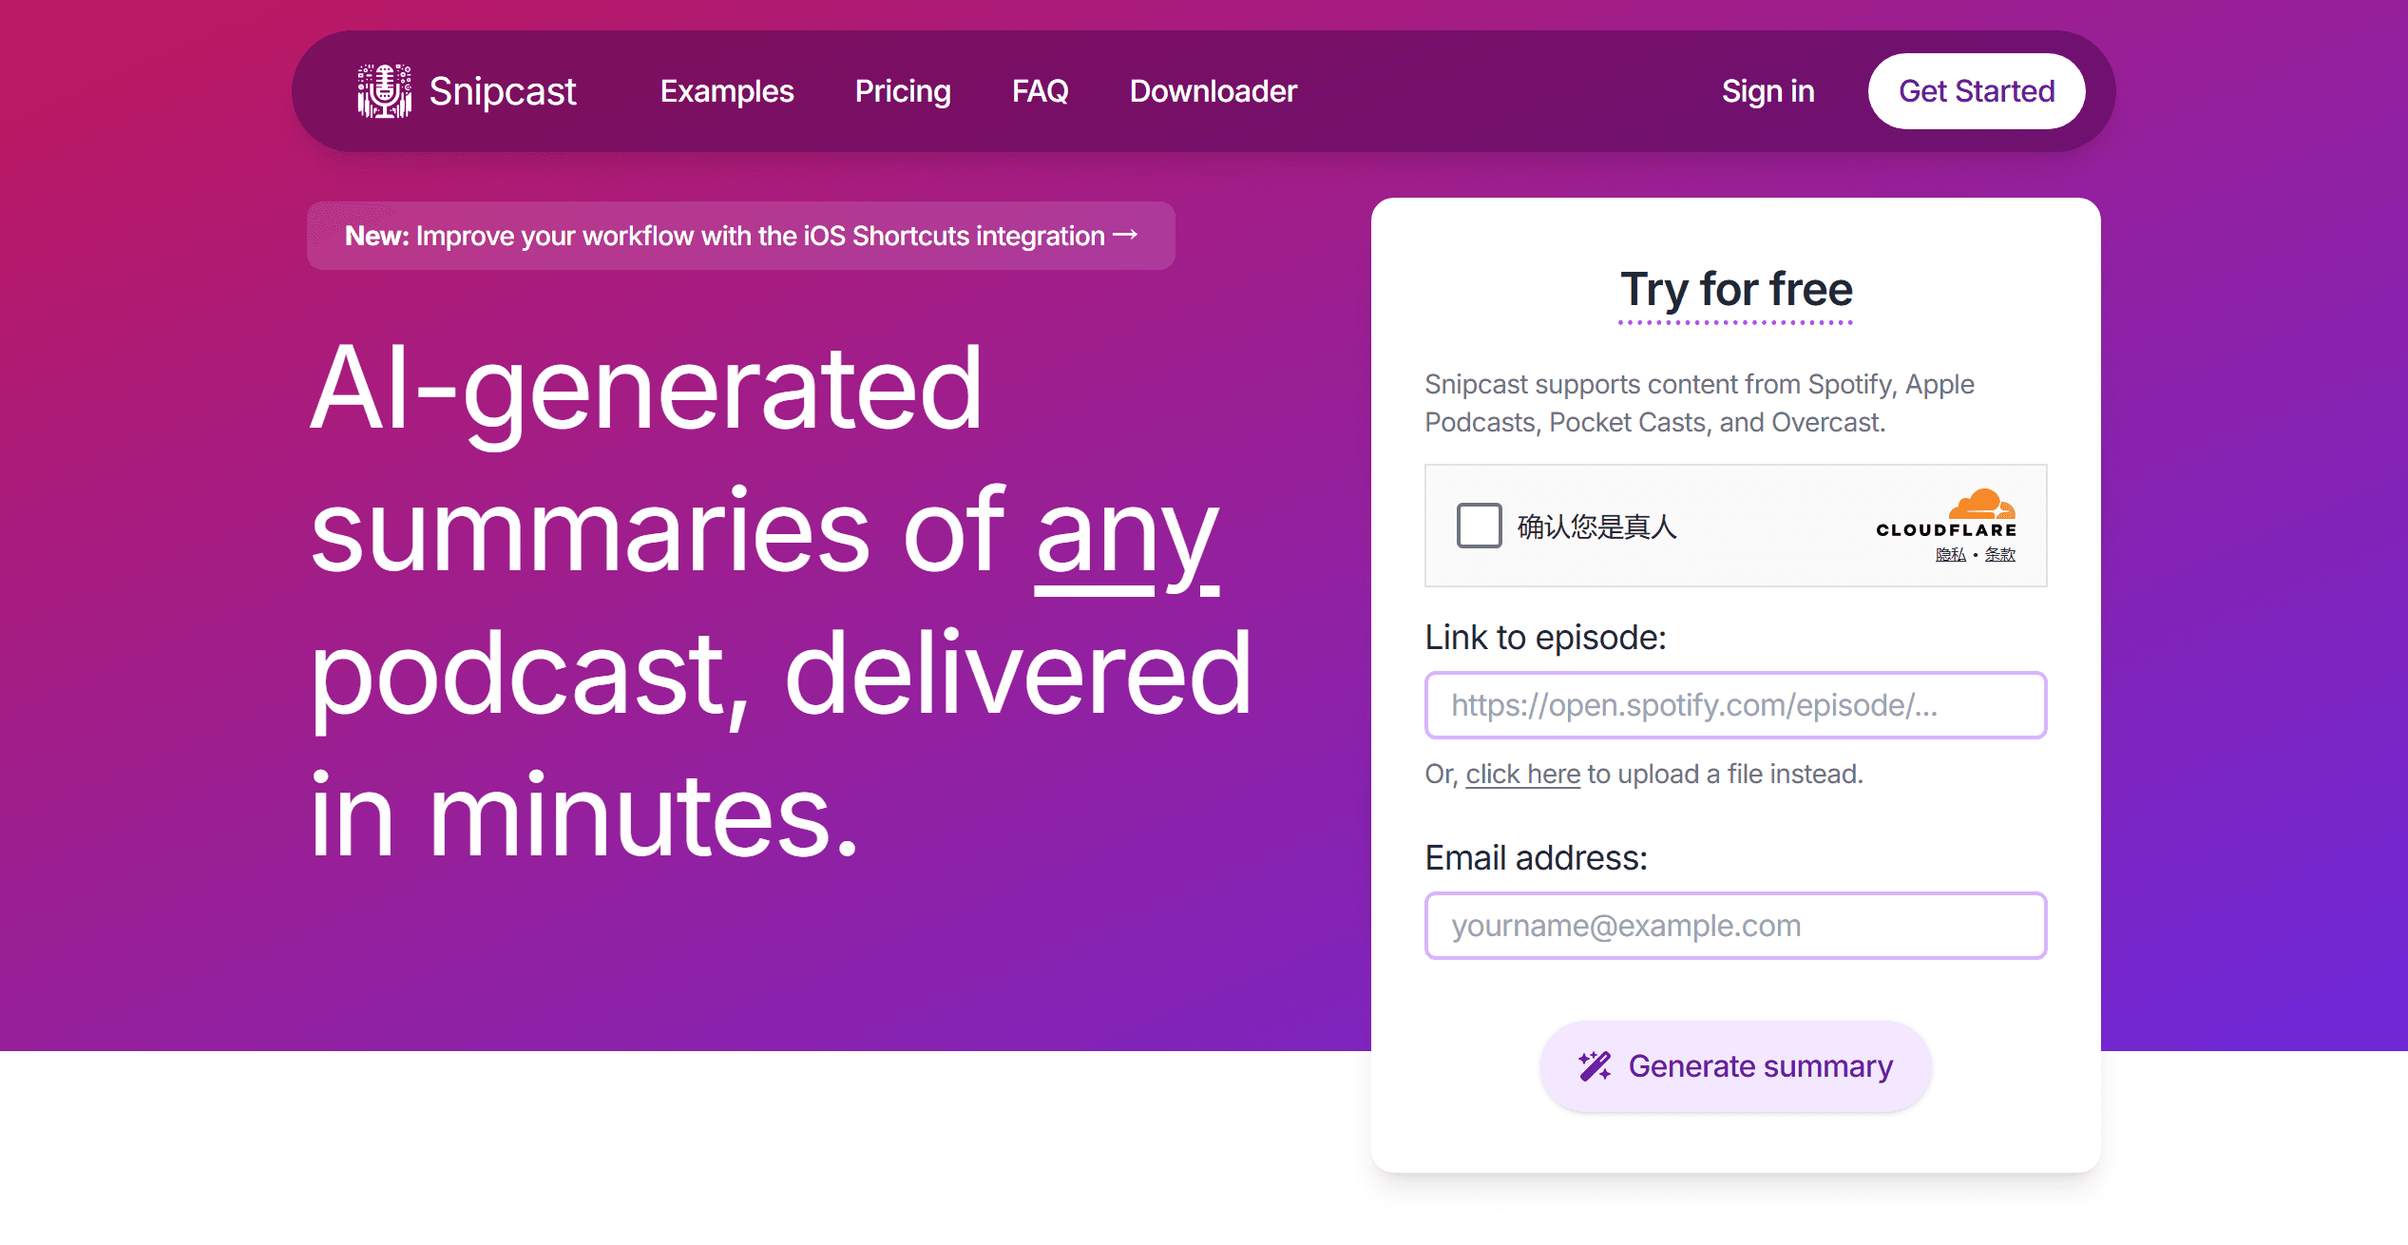Open the Pricing page
Viewport: 2408px width, 1245px height.
click(x=902, y=91)
